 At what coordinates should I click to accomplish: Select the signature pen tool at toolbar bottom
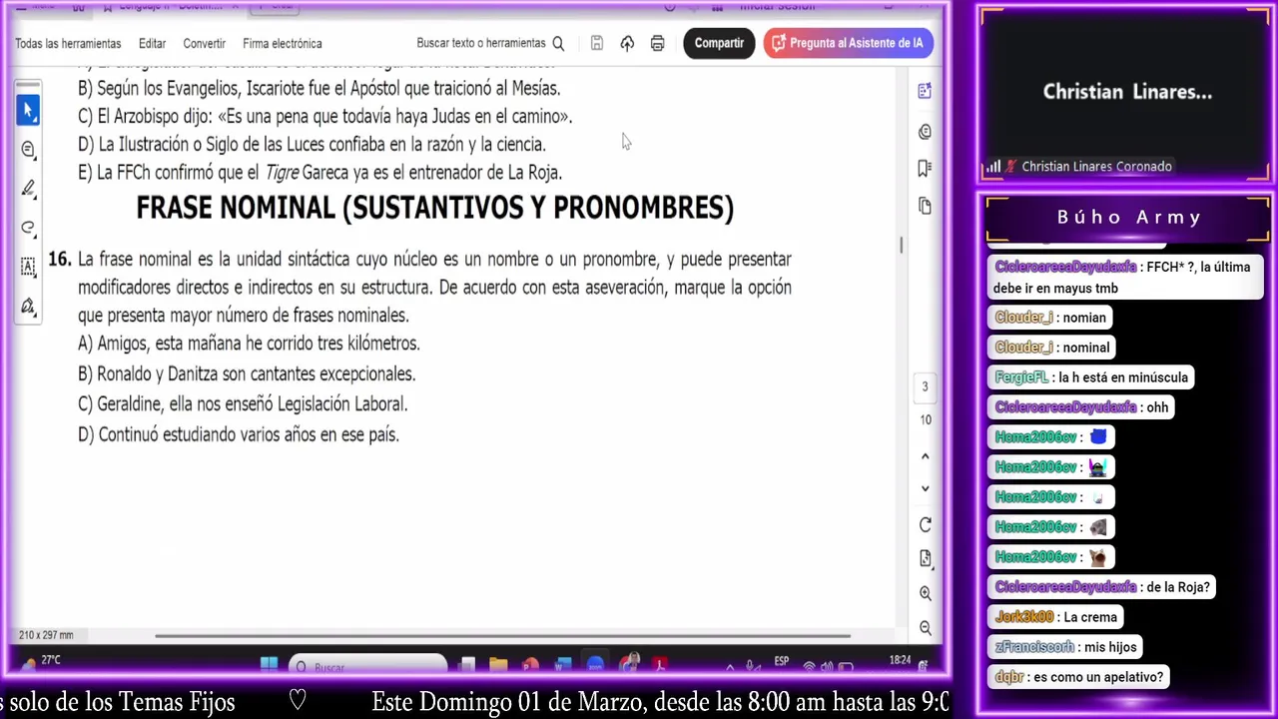(x=28, y=306)
